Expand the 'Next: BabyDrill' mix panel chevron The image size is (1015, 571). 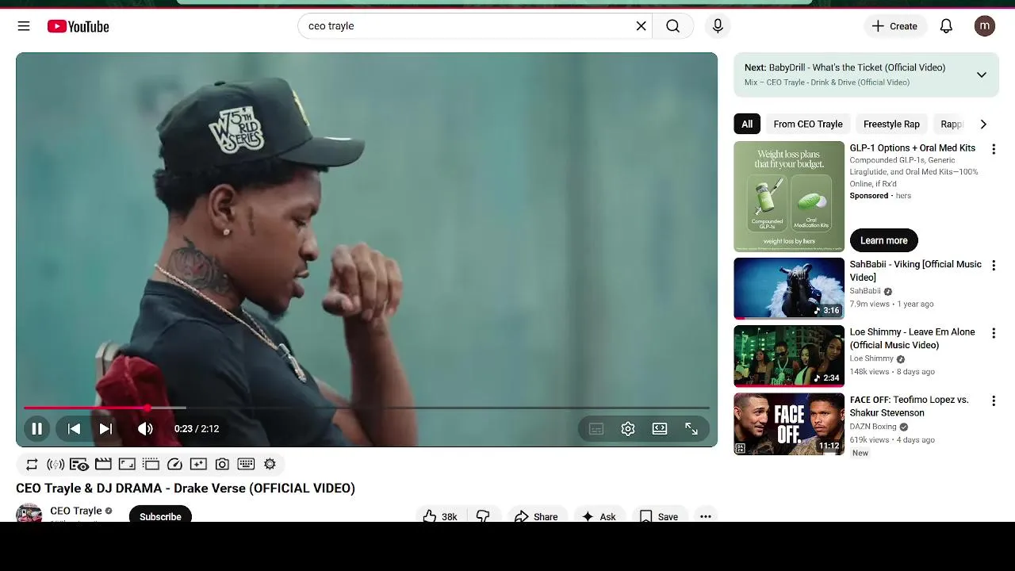point(981,75)
